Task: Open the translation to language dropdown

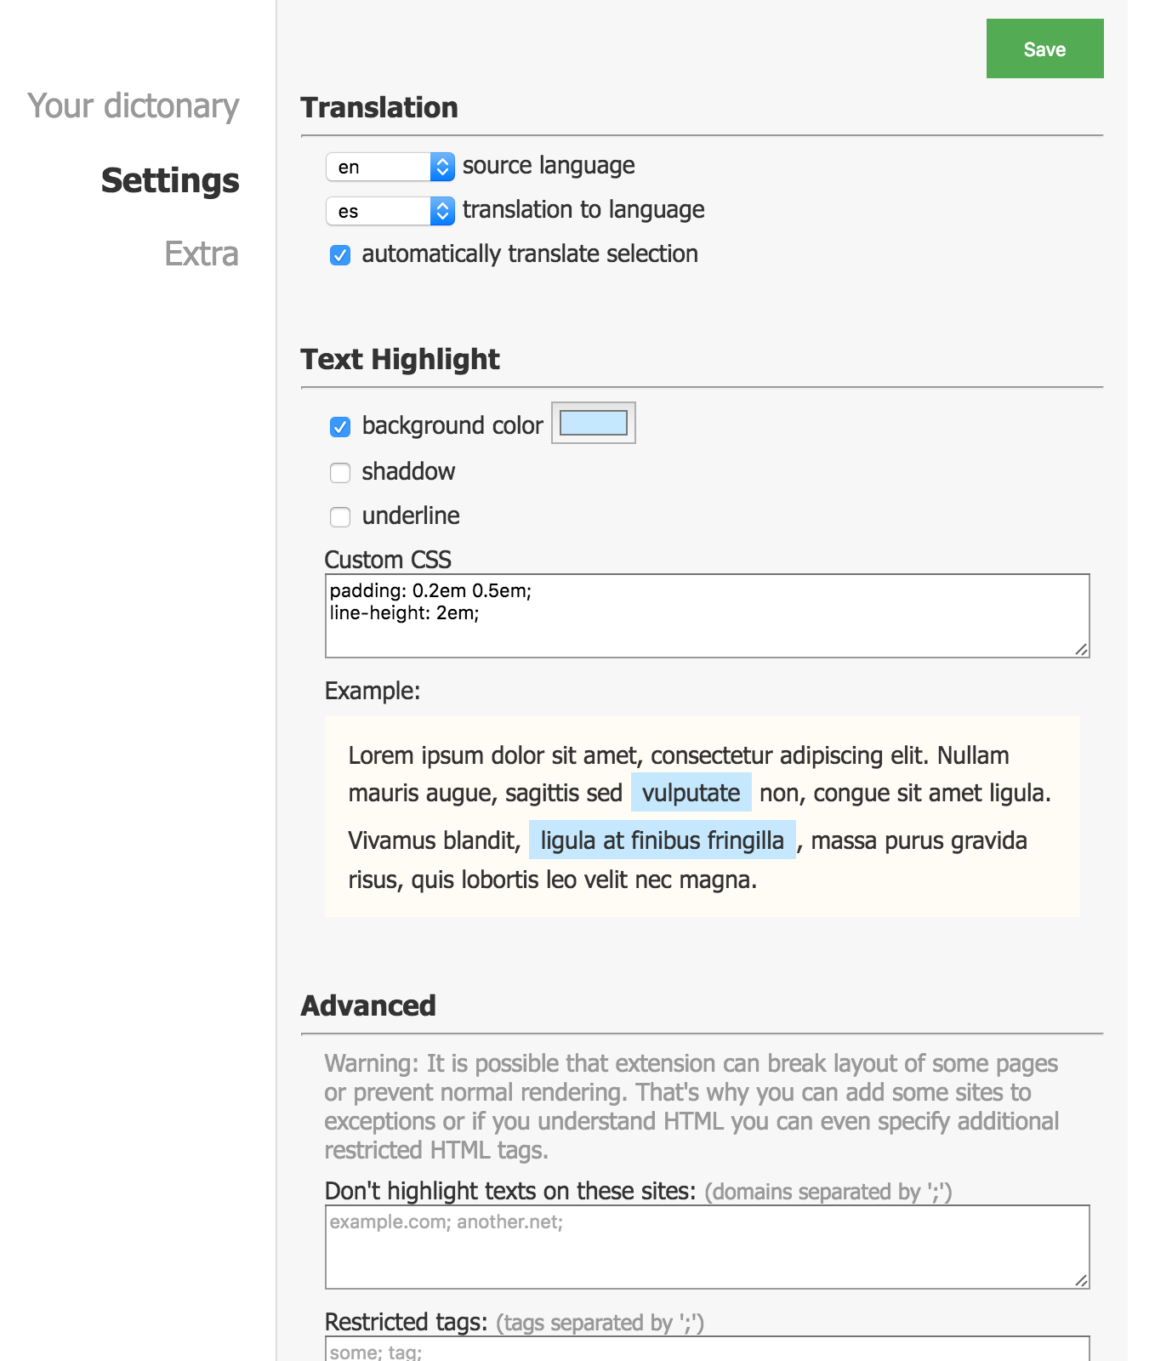Action: (390, 211)
